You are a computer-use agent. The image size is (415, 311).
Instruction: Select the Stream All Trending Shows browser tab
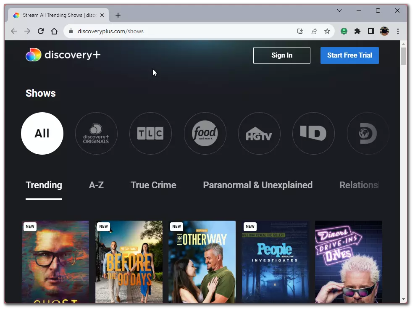click(58, 16)
